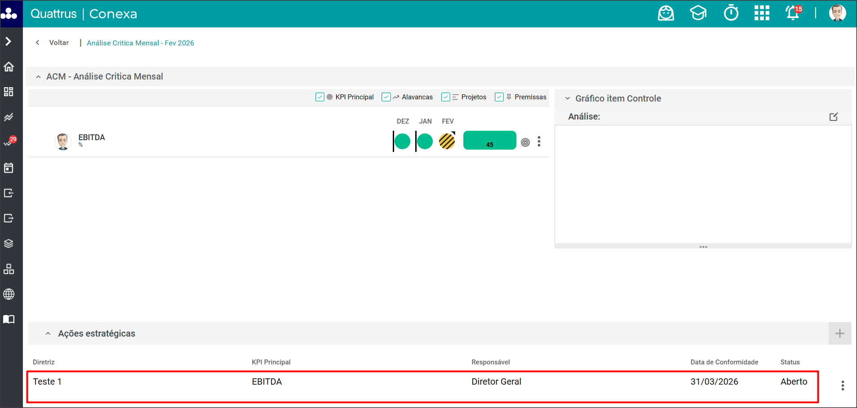Add a new strategic action with plus button
This screenshot has width=857, height=408.
pos(839,333)
